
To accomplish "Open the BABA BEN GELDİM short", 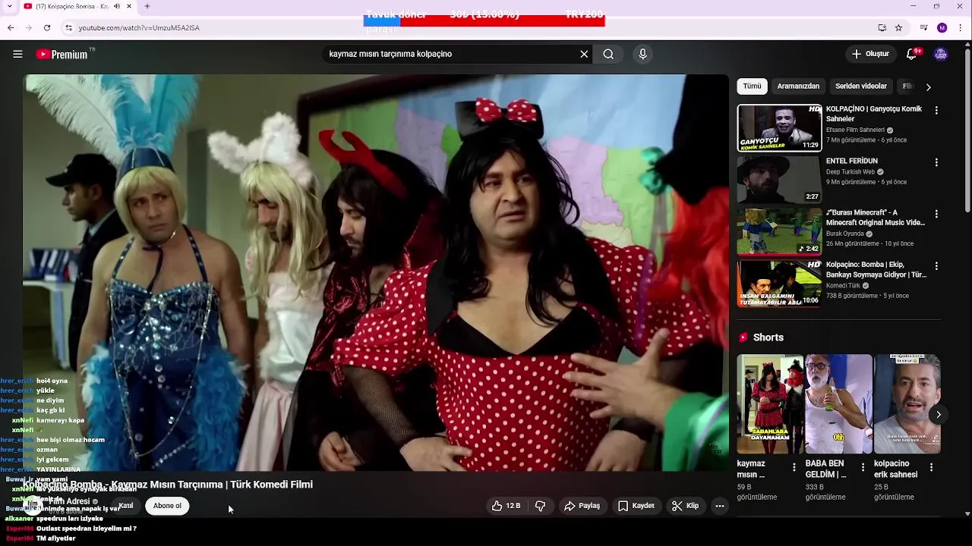I will coord(838,403).
